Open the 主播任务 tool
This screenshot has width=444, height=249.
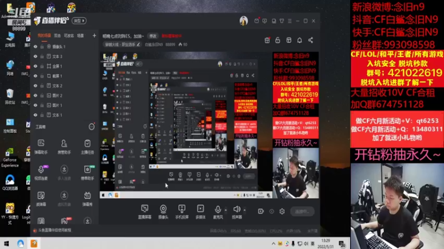tap(87, 147)
